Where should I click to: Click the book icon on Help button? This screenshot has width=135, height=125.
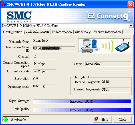(96, 119)
